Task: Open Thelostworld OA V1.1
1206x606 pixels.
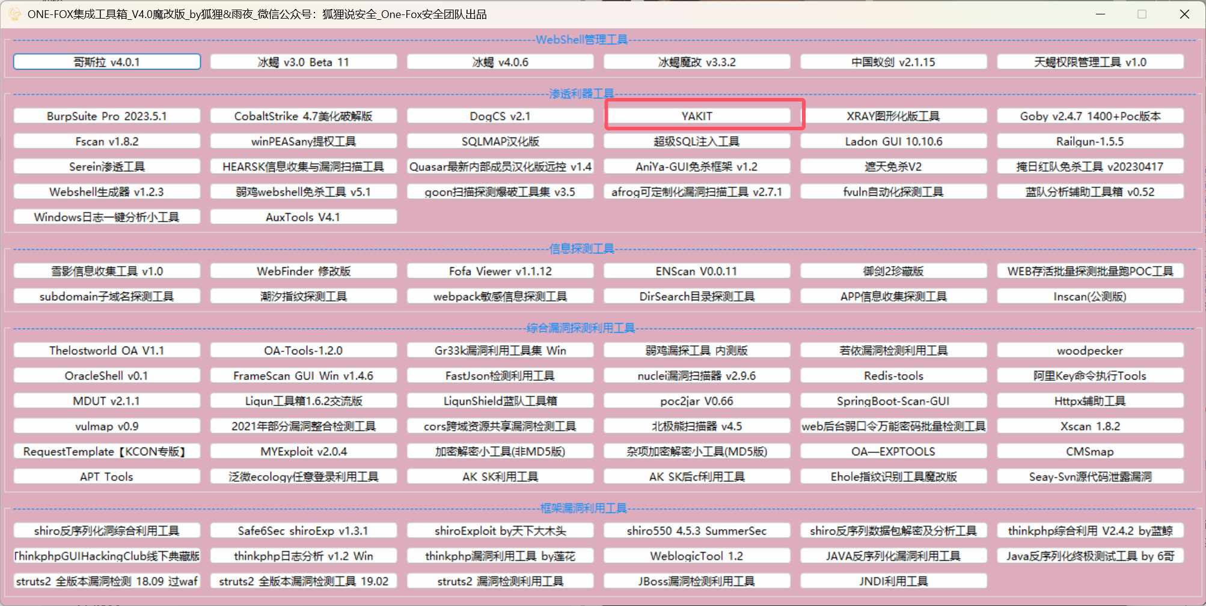Action: pyautogui.click(x=107, y=350)
